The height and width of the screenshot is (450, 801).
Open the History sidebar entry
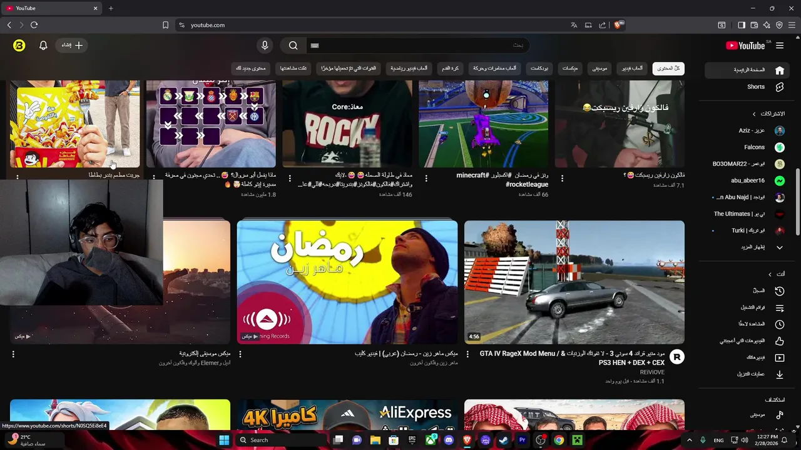pyautogui.click(x=748, y=291)
